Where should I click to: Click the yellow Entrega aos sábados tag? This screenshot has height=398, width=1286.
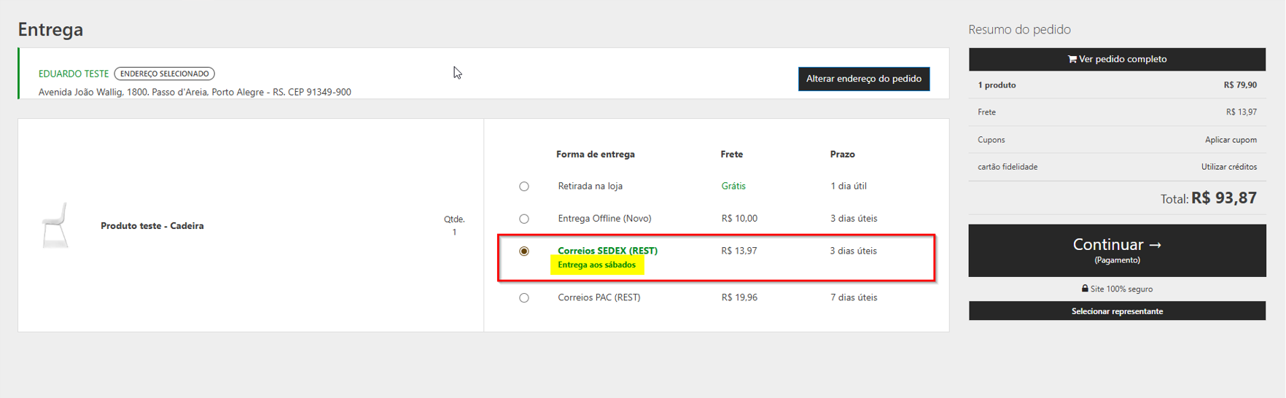click(596, 265)
